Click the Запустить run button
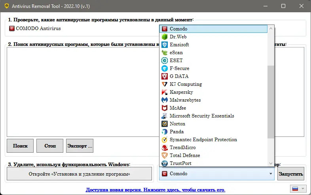This screenshot has height=195, width=311. (291, 174)
